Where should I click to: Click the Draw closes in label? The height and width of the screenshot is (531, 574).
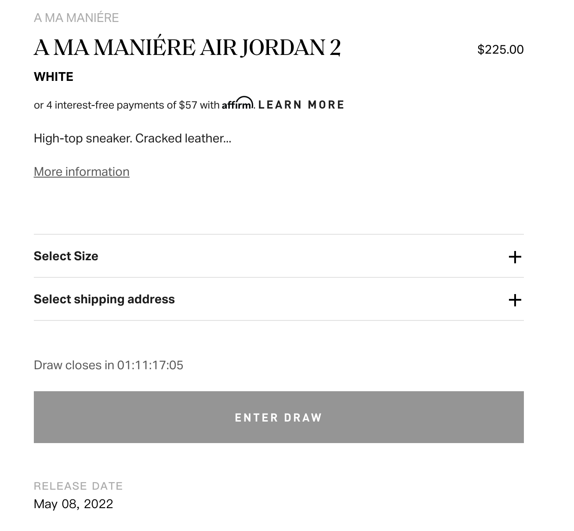tap(74, 365)
